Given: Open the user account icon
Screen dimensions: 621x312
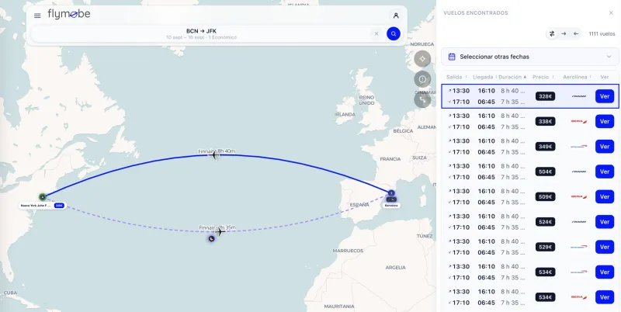Looking at the screenshot, I should pyautogui.click(x=396, y=16).
